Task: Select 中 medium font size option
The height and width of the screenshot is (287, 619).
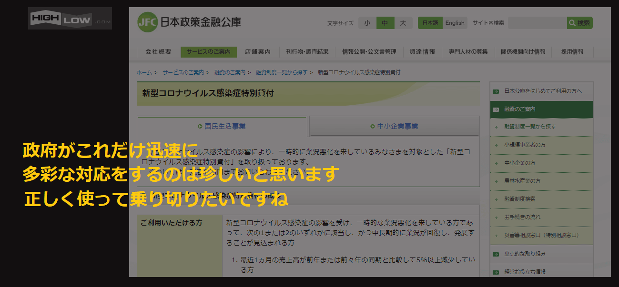Action: 385,23
